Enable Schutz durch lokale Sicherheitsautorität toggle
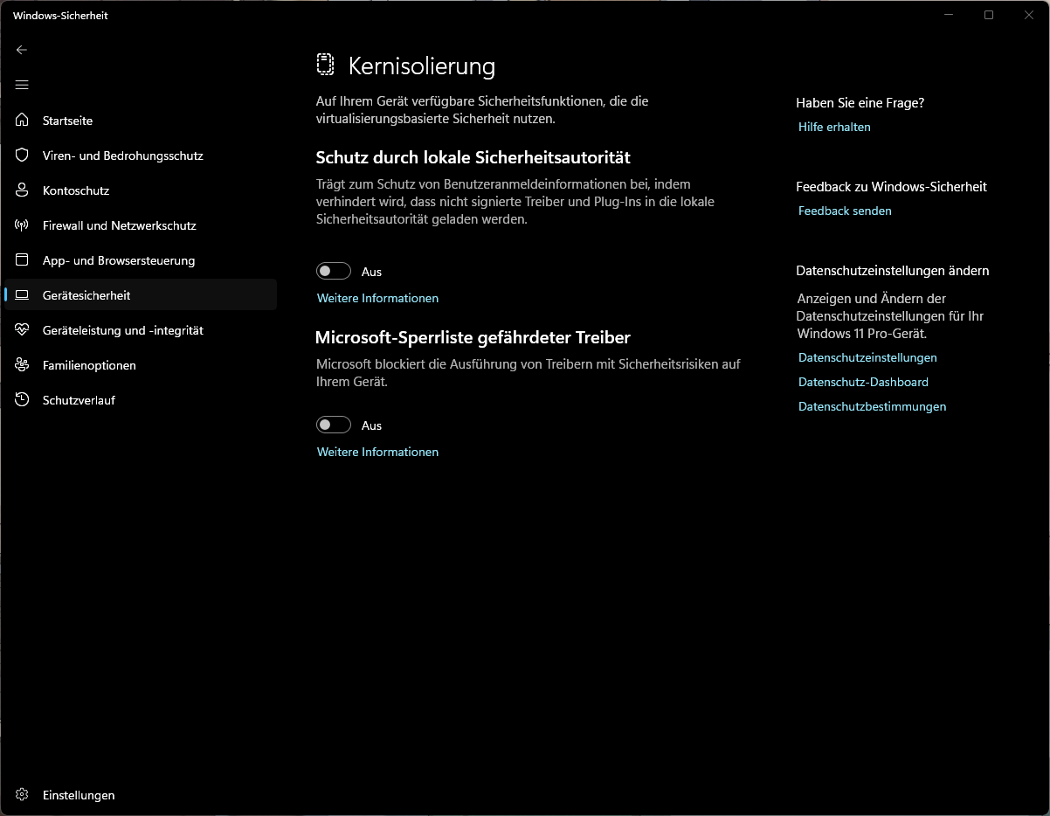This screenshot has width=1050, height=816. (334, 272)
